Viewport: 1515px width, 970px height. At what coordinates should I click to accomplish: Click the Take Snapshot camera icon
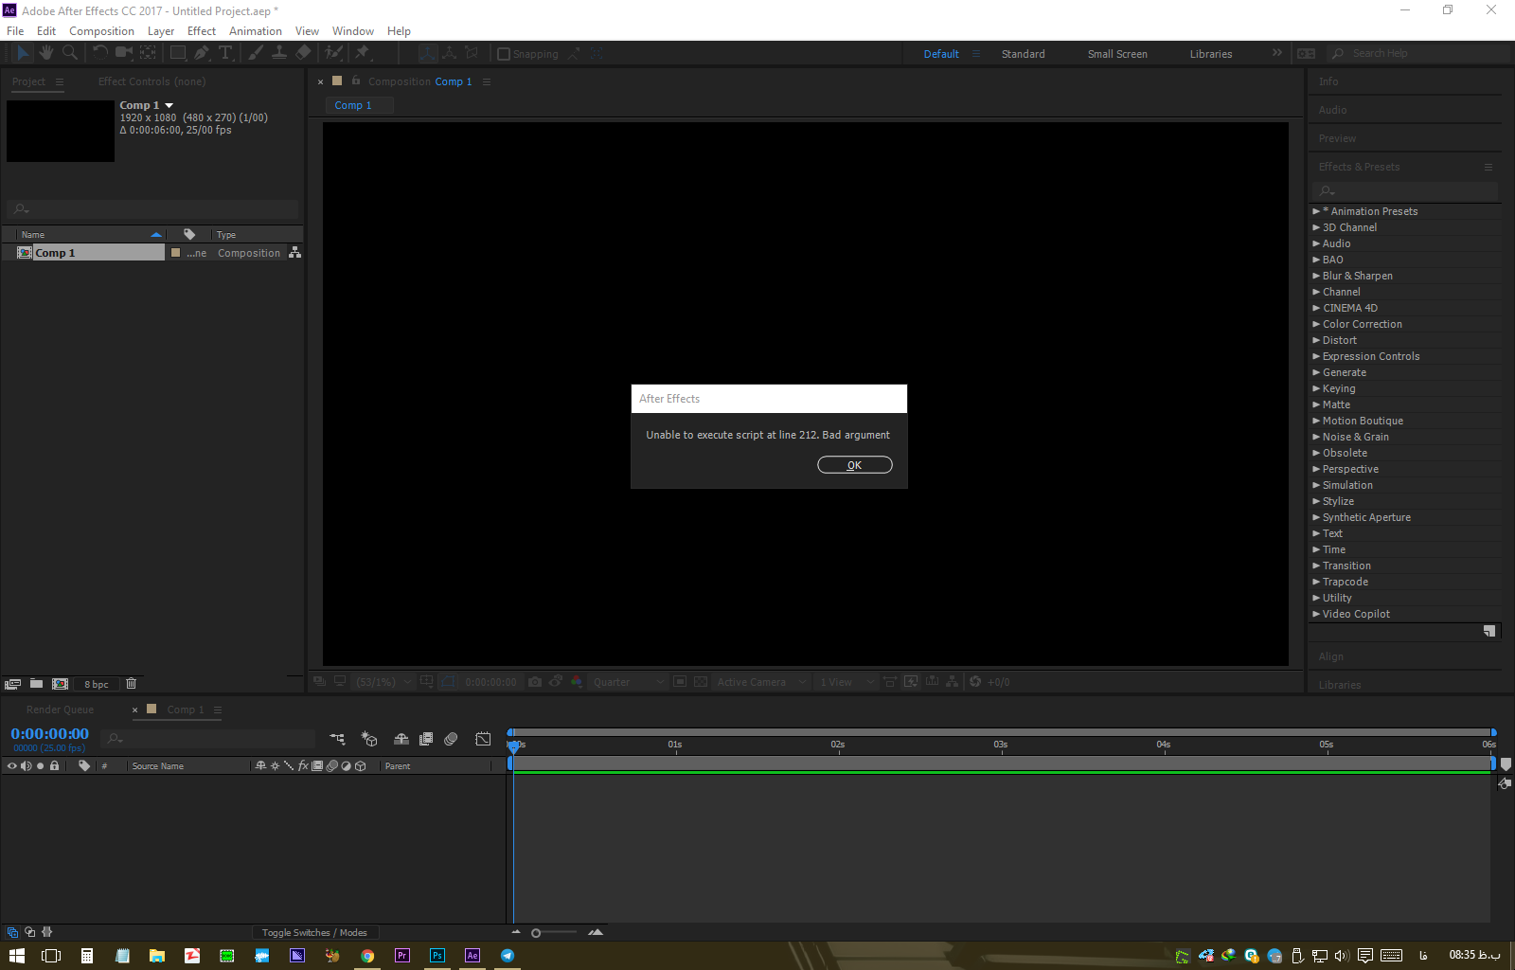click(535, 682)
